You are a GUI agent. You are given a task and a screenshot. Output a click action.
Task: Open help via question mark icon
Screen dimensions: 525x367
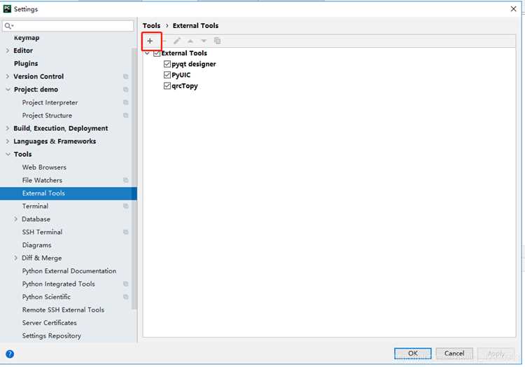pos(10,354)
